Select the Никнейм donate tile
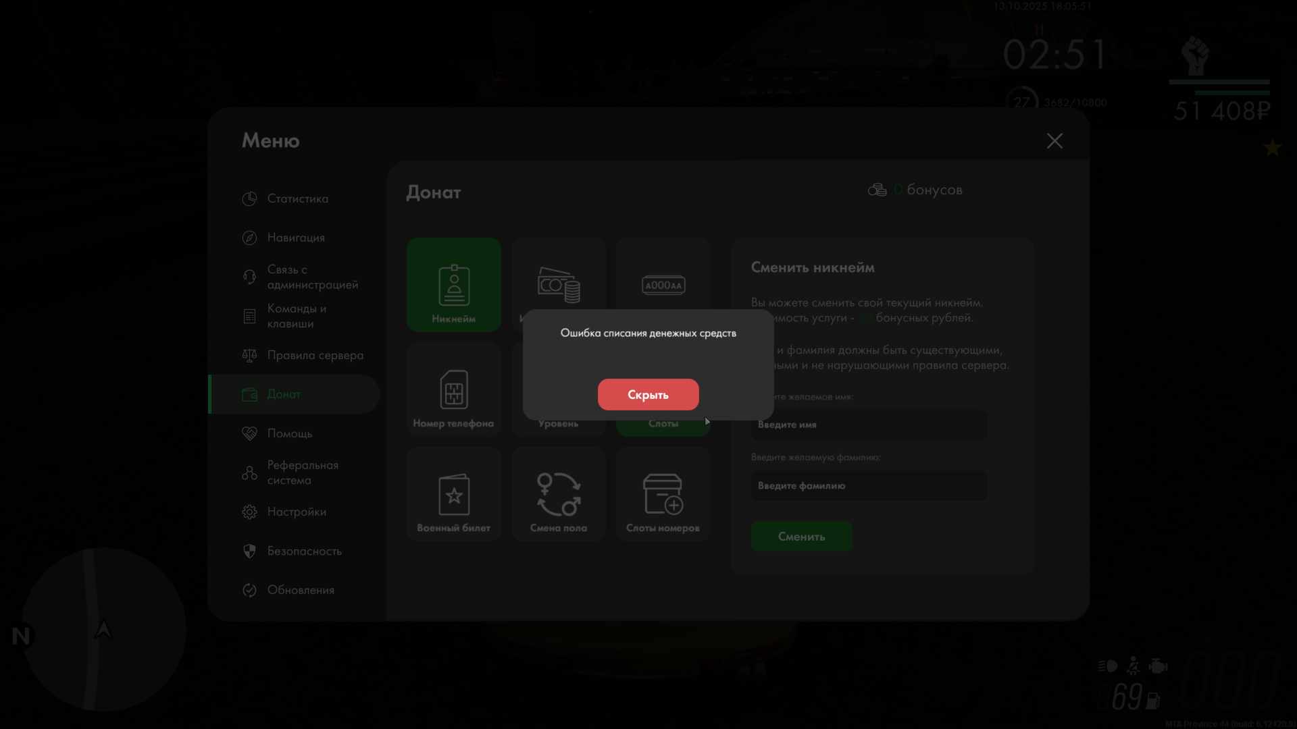The width and height of the screenshot is (1297, 729). click(x=453, y=285)
